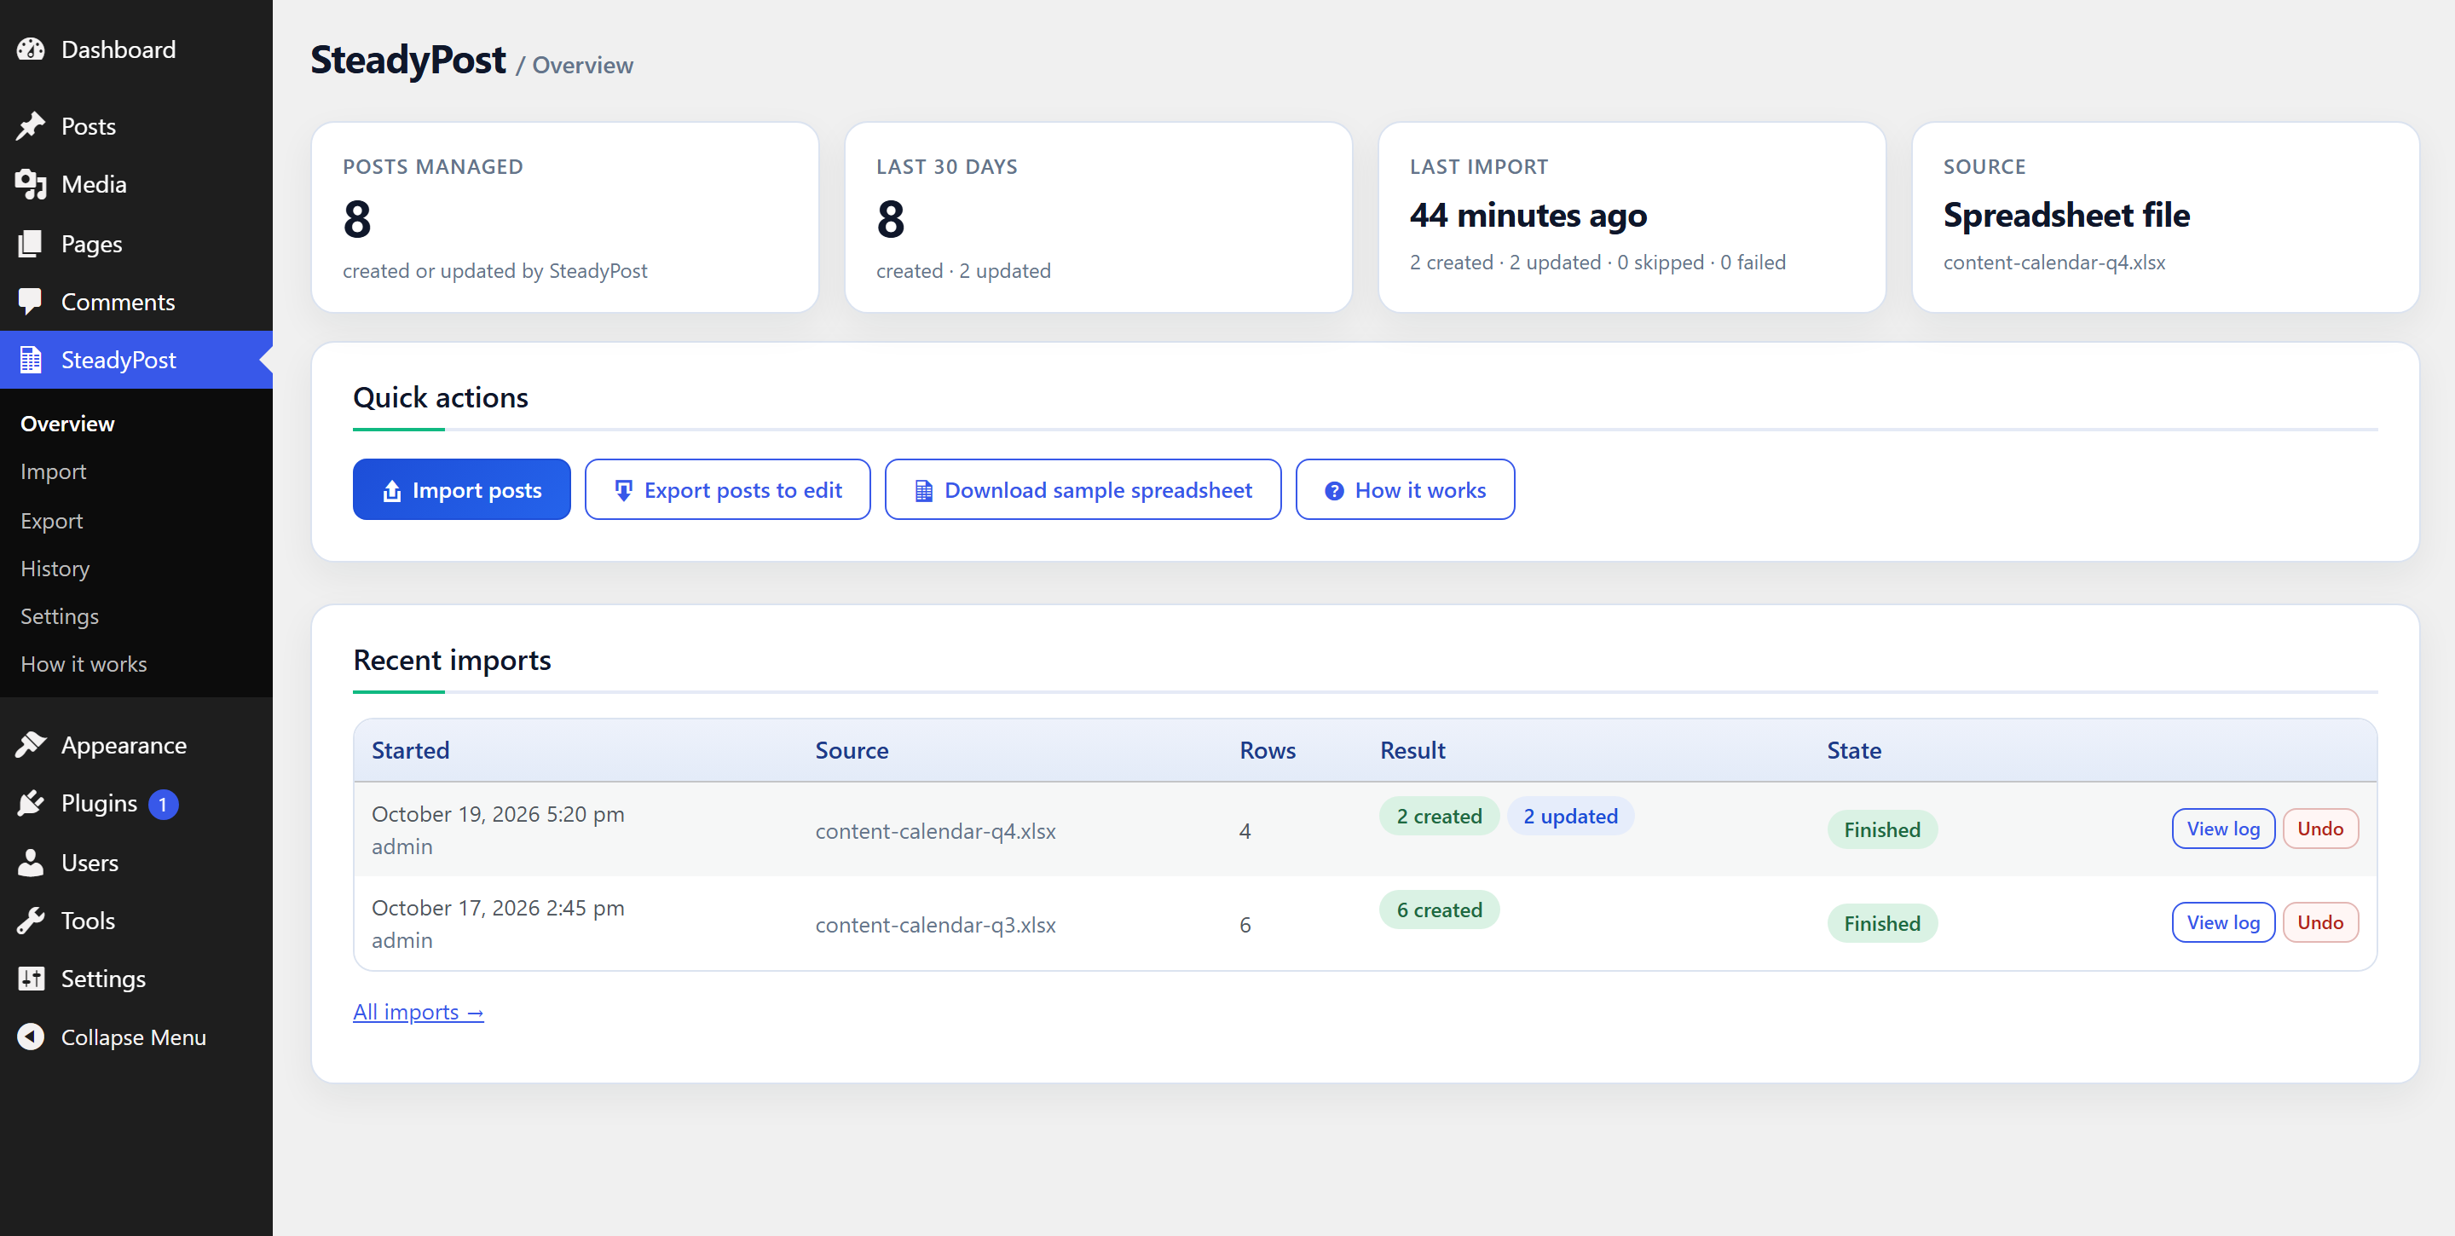Click the spreadsheet icon on Download sample
The height and width of the screenshot is (1236, 2455).
coord(923,491)
